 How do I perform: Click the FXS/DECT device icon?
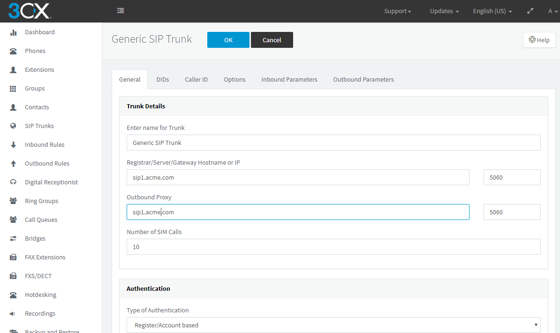point(13,276)
